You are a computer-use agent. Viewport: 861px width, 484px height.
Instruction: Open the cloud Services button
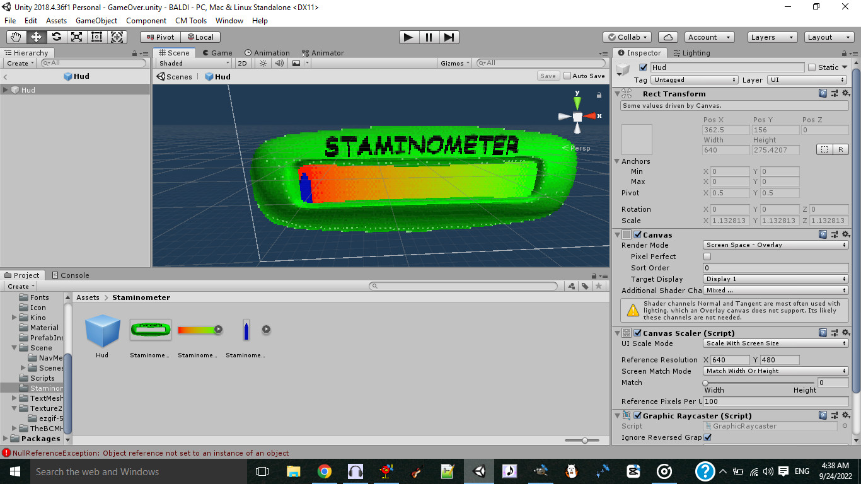pos(667,37)
